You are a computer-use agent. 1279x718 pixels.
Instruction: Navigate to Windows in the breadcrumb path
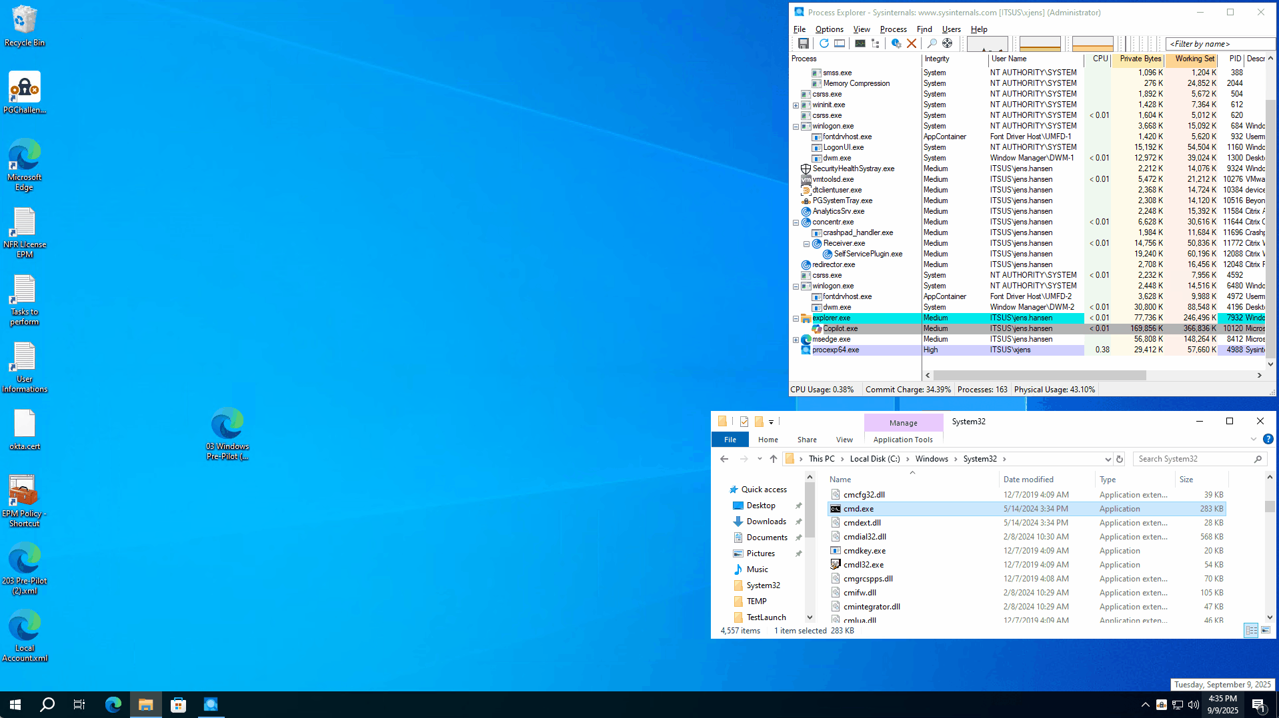[932, 459]
